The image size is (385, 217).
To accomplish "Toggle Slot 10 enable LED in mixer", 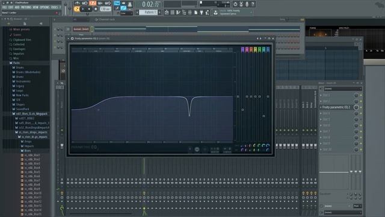I will point(361,149).
